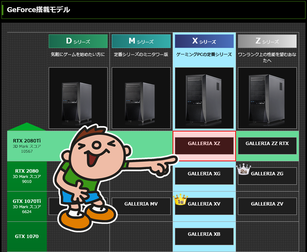Open the GALLERIA XB model

204,237
